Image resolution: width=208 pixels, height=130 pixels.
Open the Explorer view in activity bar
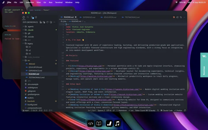[x=24, y=17]
